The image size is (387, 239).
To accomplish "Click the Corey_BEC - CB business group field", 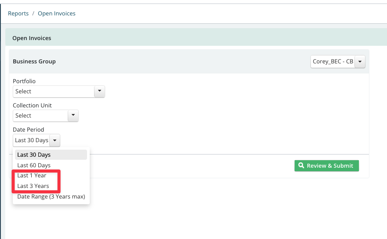I will point(338,62).
